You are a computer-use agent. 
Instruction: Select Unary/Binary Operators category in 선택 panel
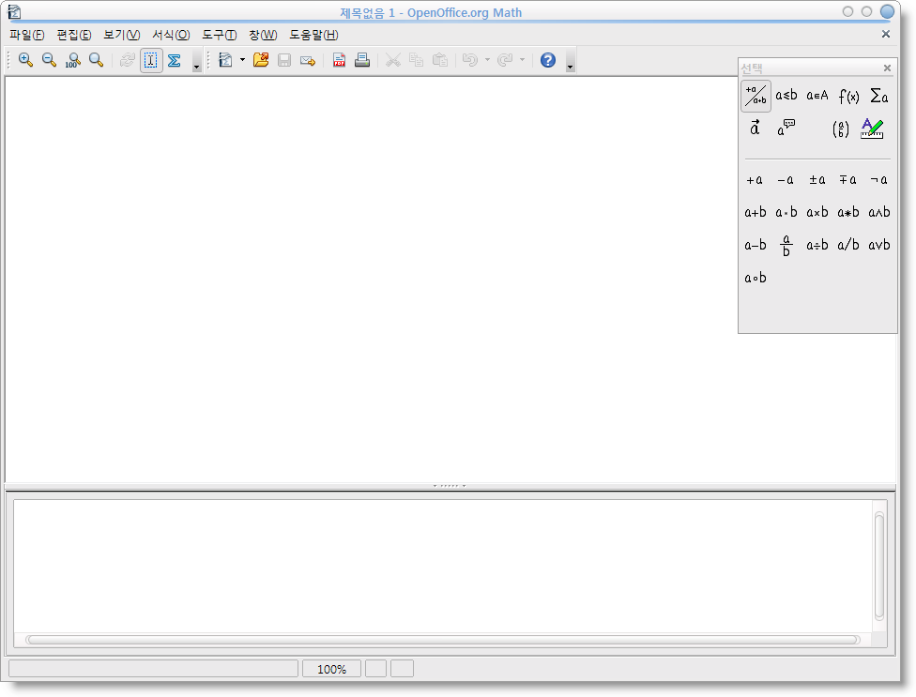click(x=756, y=96)
